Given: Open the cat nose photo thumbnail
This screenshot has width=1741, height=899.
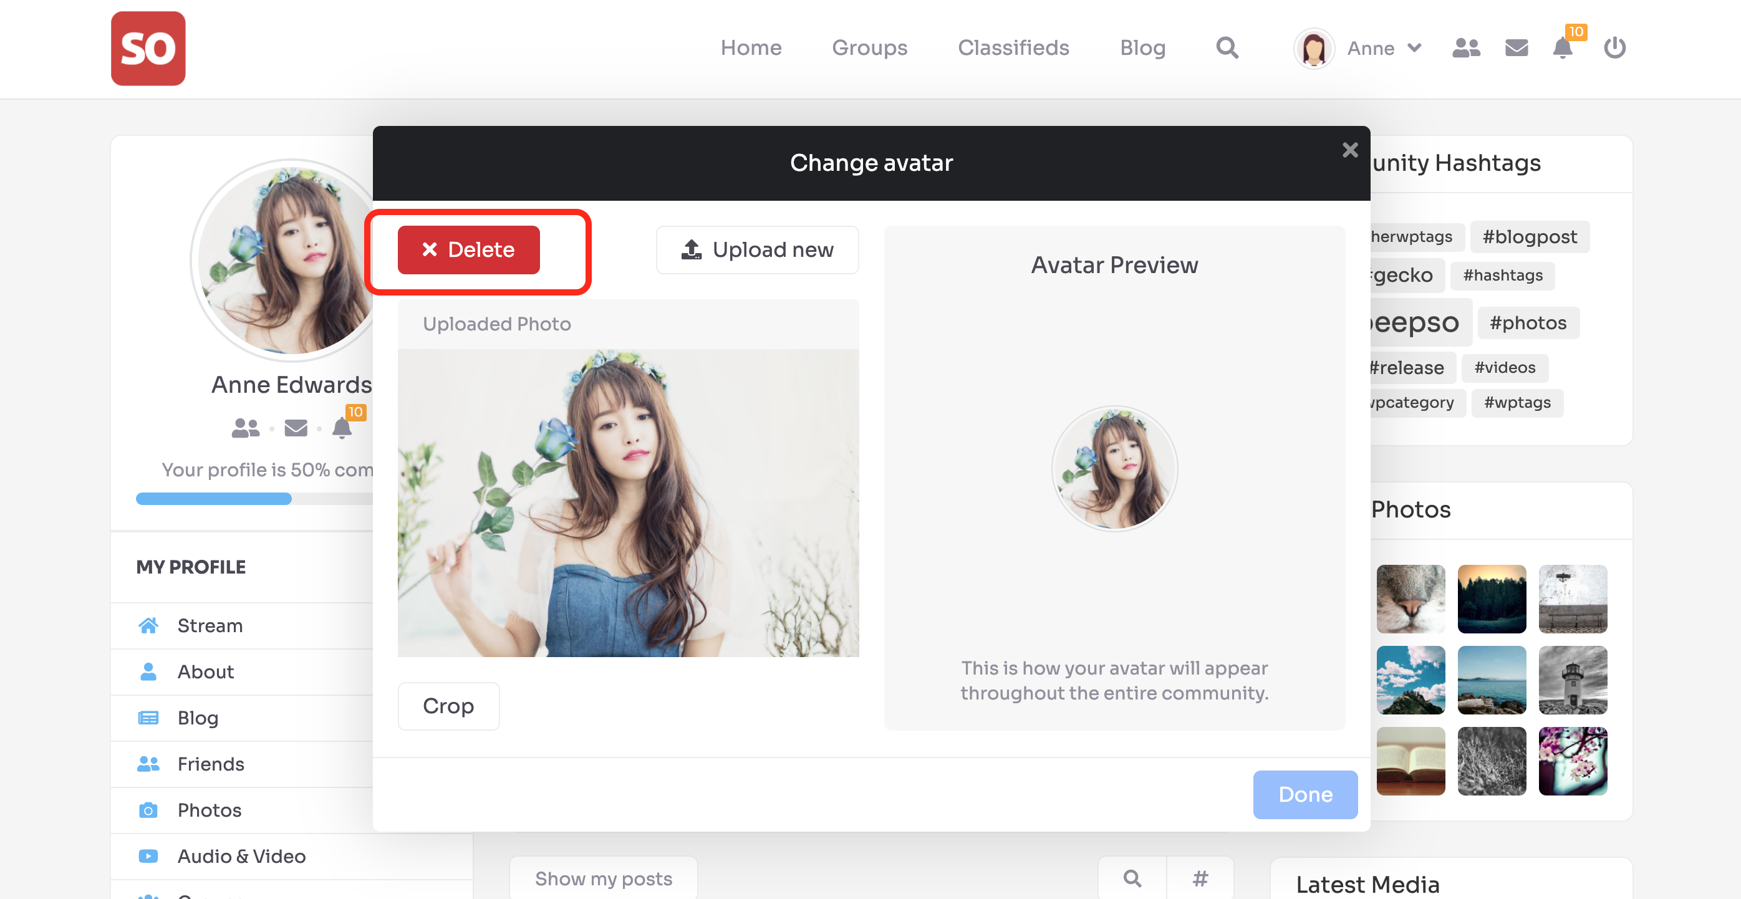Looking at the screenshot, I should pyautogui.click(x=1411, y=599).
